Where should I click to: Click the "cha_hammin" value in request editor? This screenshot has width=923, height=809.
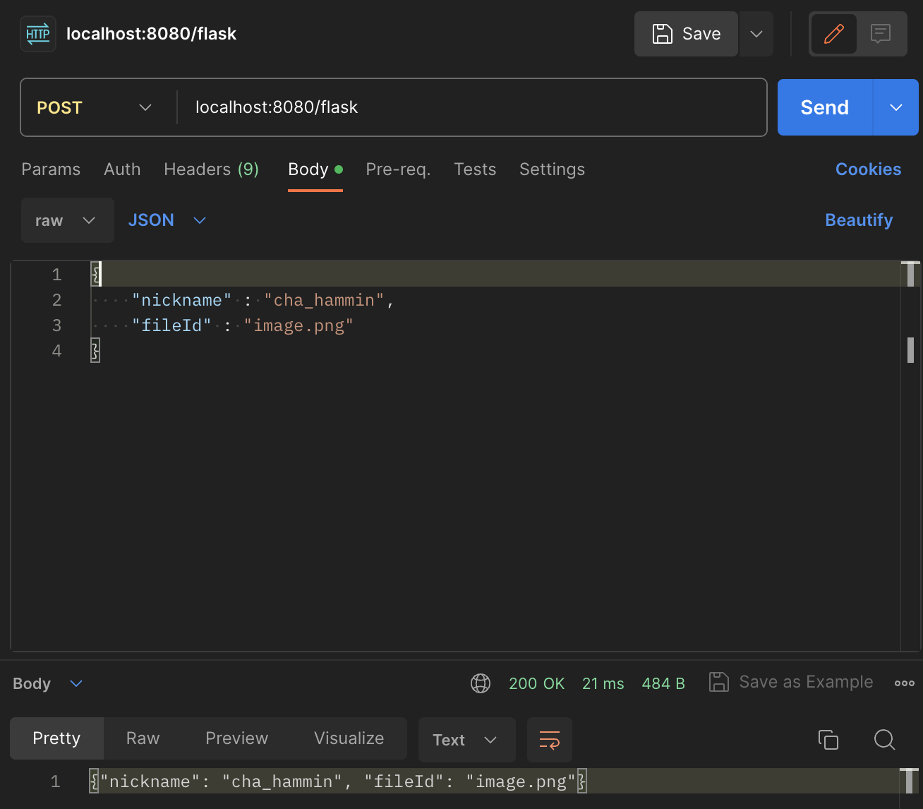324,300
